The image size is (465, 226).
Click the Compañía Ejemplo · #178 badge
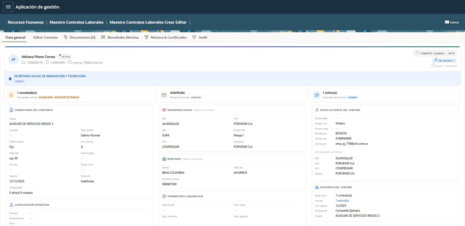pyautogui.click(x=435, y=53)
